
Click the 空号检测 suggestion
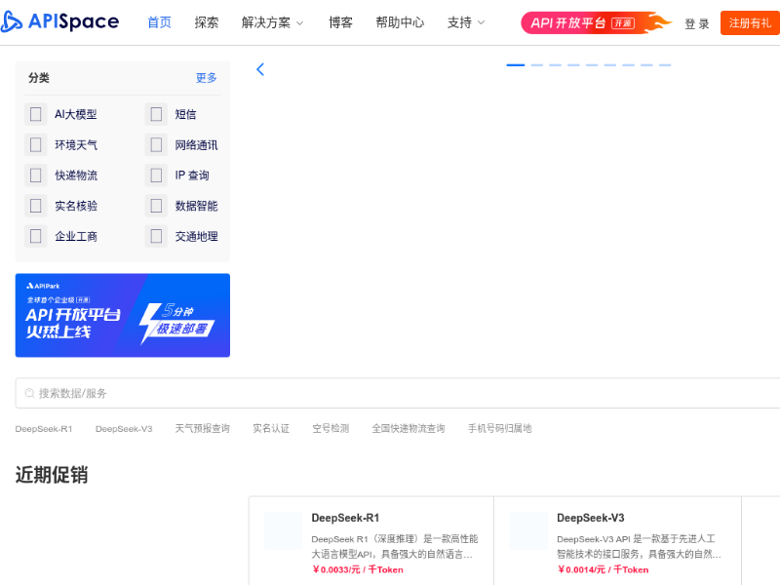click(331, 428)
